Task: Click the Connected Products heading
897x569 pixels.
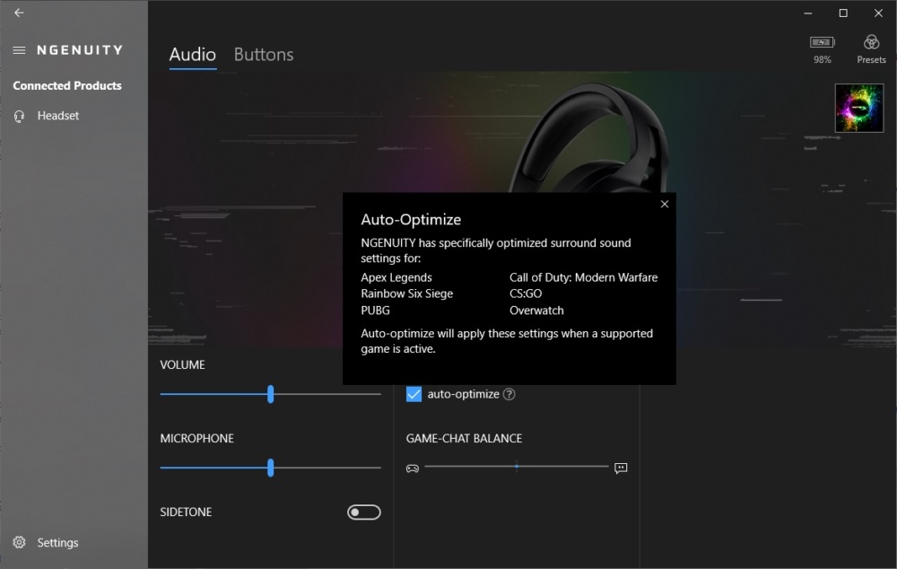Action: 67,86
